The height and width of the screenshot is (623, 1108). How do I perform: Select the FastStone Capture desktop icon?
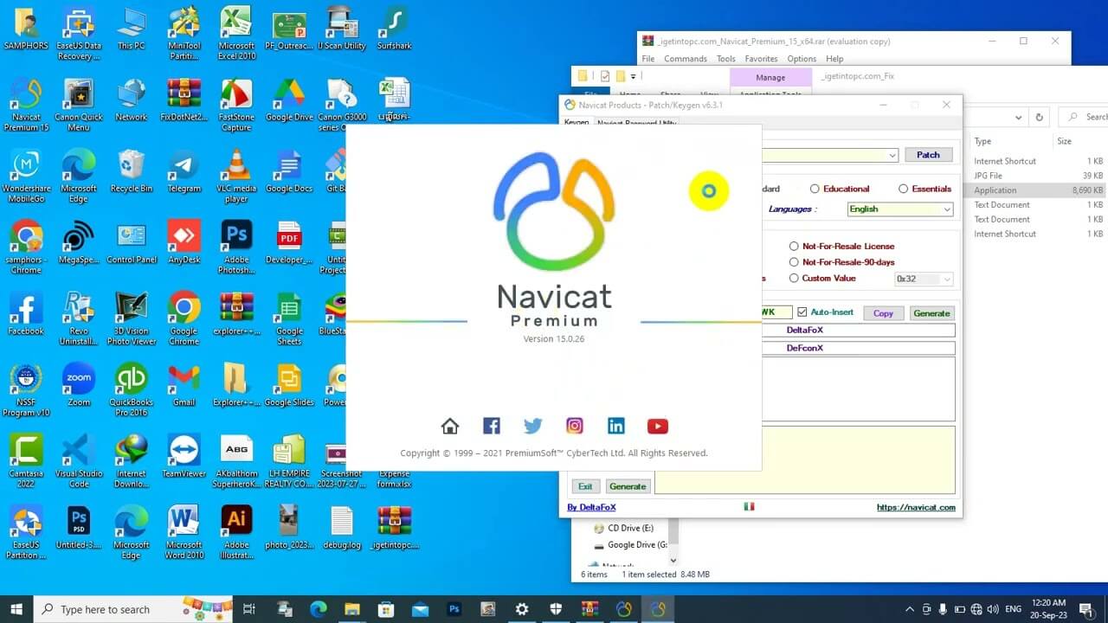[236, 104]
